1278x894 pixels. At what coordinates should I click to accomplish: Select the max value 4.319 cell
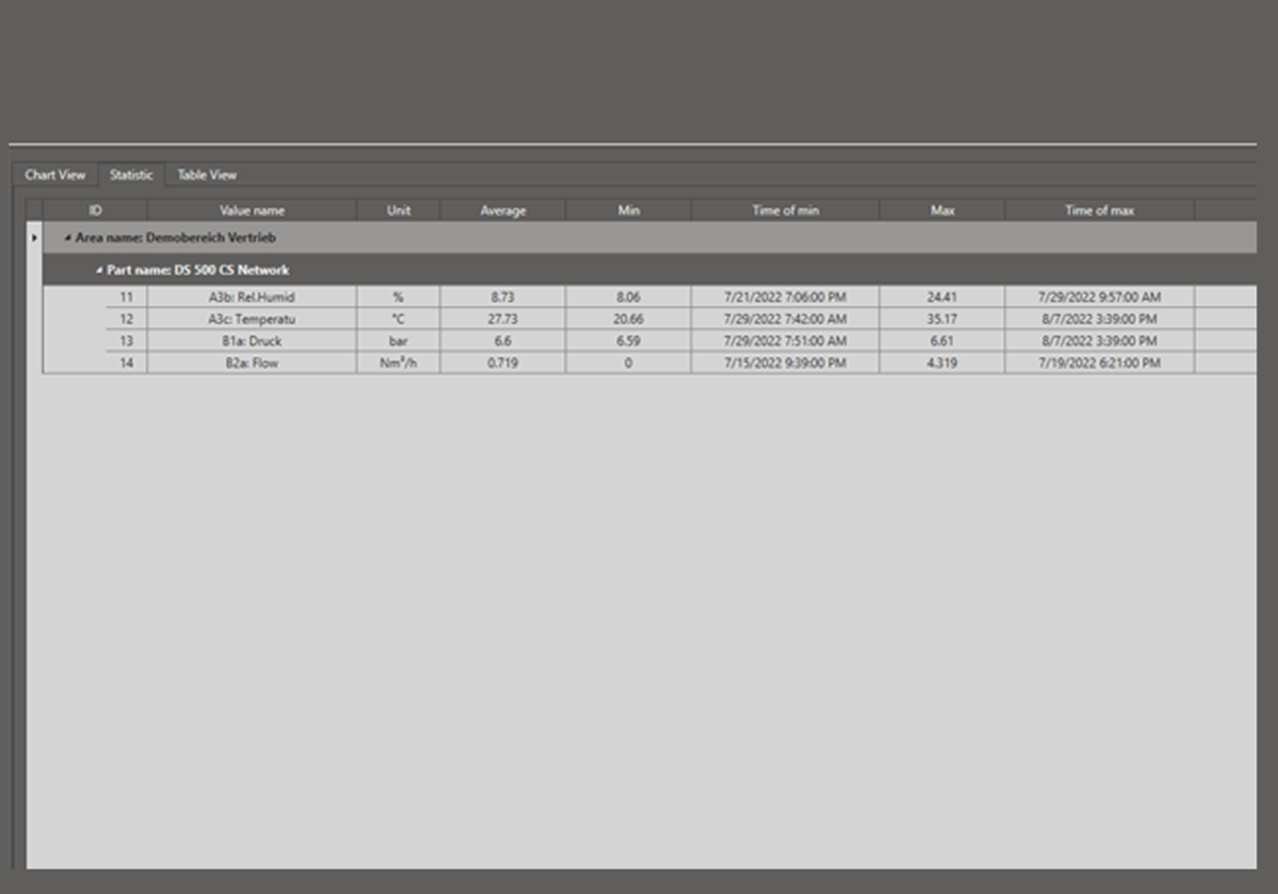tap(943, 363)
